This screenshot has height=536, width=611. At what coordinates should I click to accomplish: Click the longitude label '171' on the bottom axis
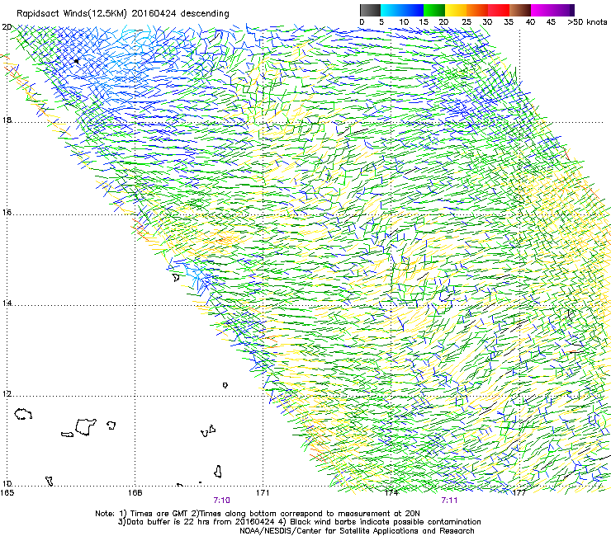[263, 493]
